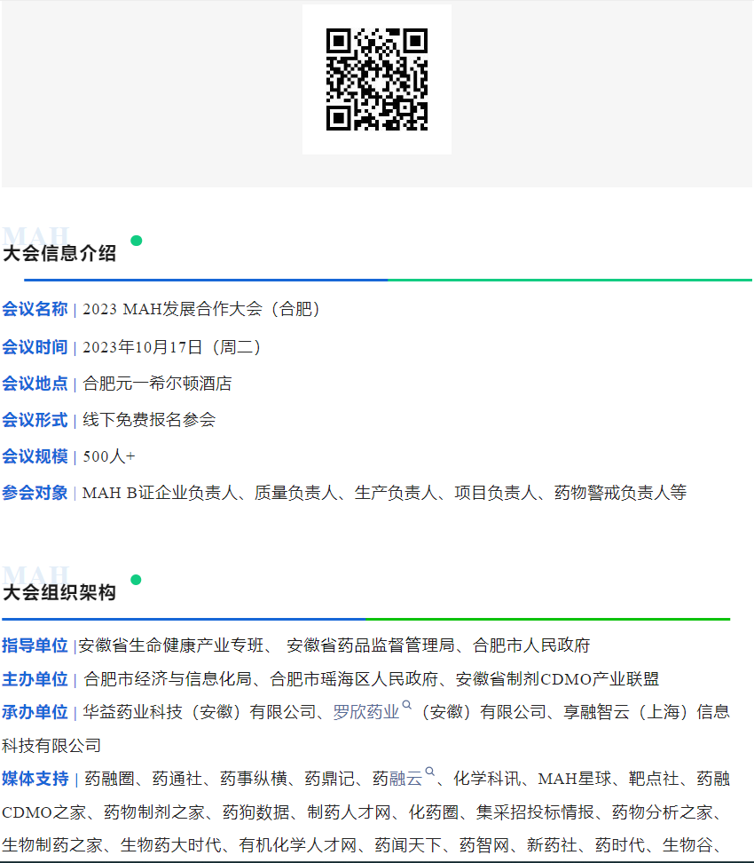Screen dimensions: 754x863
Task: Click the 承办单位 label
Action: [x=35, y=712]
